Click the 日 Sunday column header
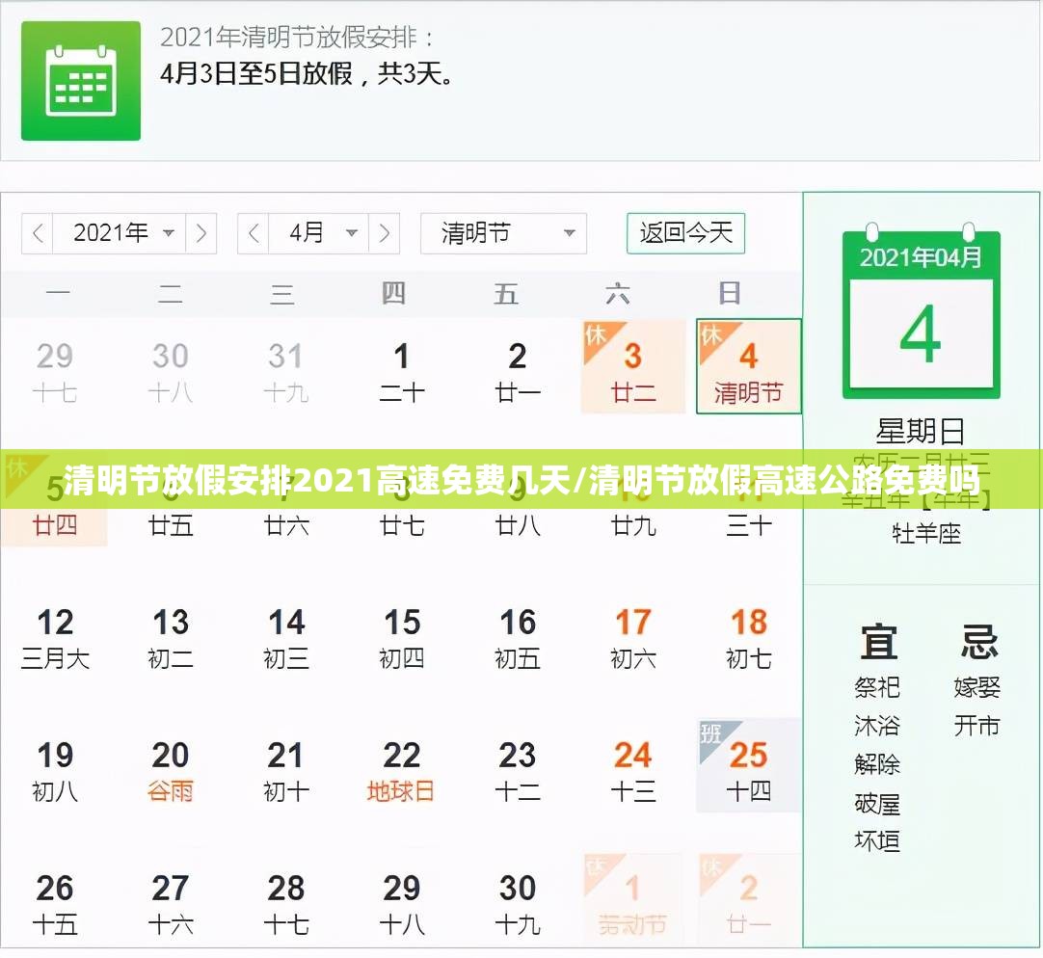Viewport: 1043px width, 958px height. (730, 293)
